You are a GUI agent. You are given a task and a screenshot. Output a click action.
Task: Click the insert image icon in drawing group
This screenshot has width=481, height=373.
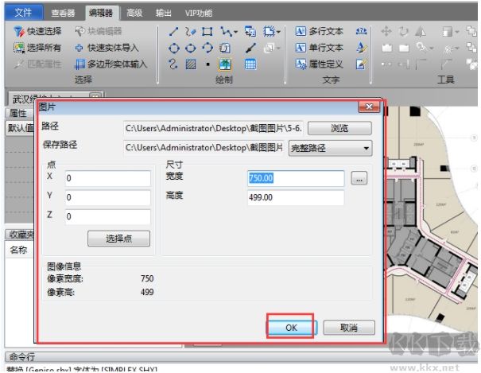click(225, 64)
